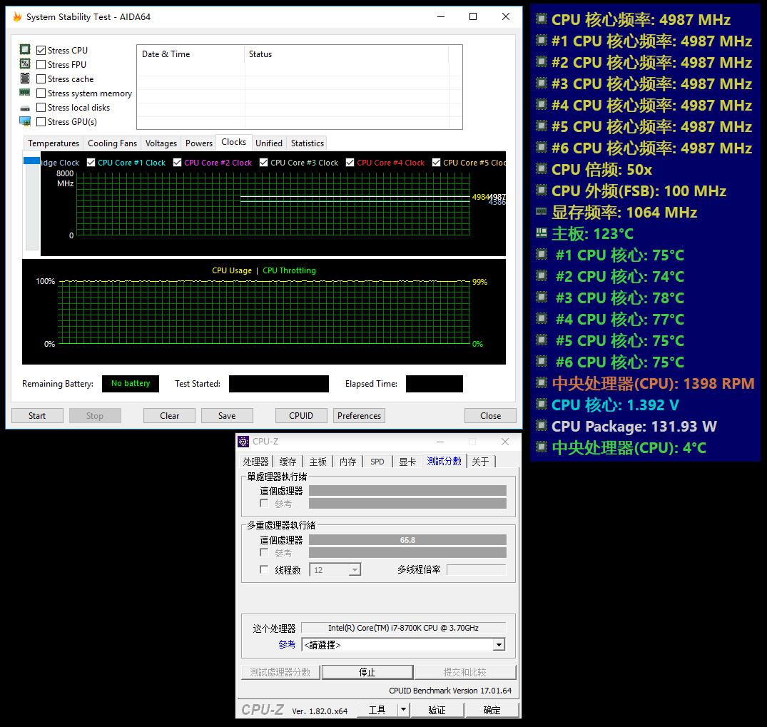
Task: Open the Statistics tab
Action: coord(308,143)
